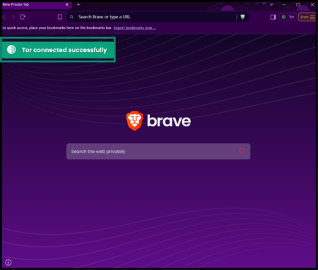The image size is (318, 270).
Task: Close the New Private Tab
Action: [67, 4]
